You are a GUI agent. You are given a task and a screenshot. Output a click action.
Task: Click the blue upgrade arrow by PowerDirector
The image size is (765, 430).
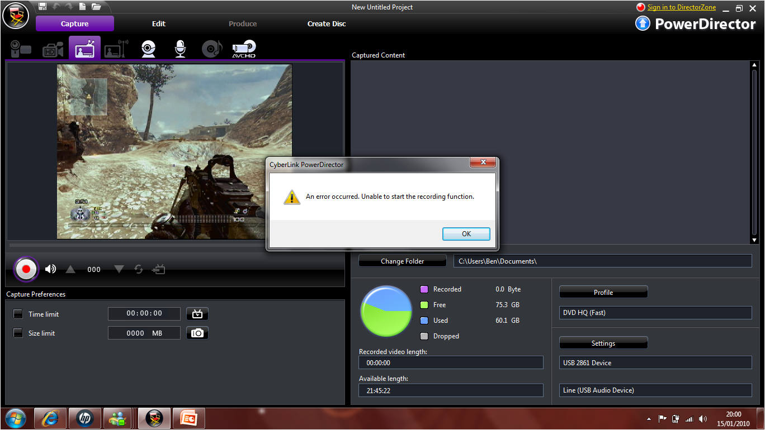click(x=643, y=23)
